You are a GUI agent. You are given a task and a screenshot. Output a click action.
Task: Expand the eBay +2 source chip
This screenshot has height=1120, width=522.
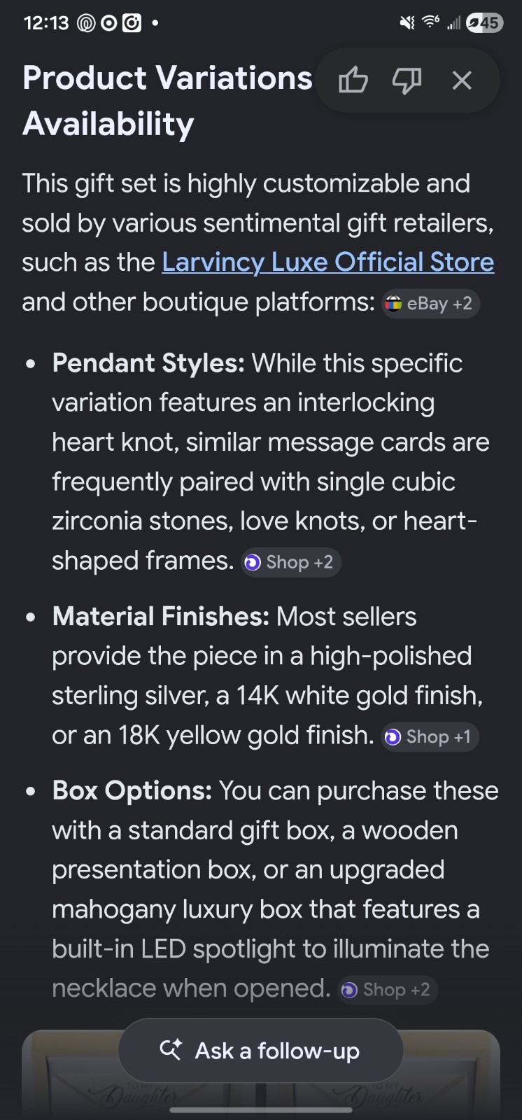430,304
